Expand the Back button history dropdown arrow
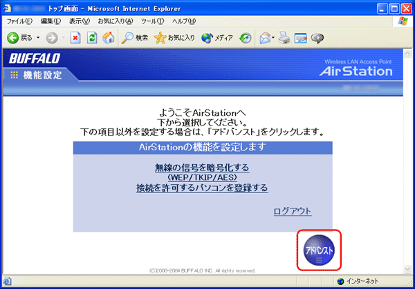Image resolution: width=415 pixels, height=289 pixels. [38, 38]
